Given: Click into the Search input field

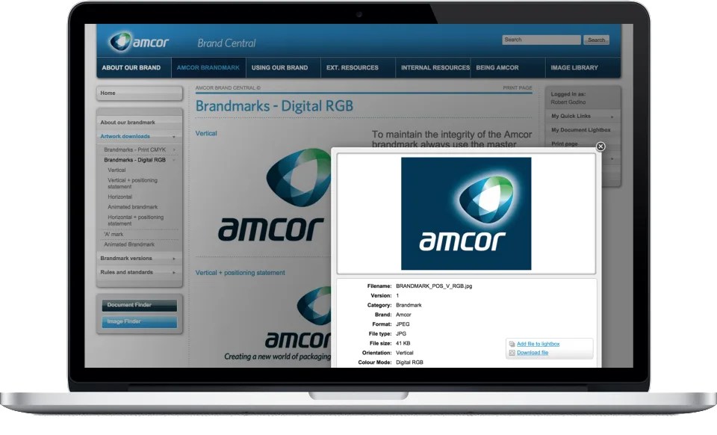Looking at the screenshot, I should pos(541,40).
